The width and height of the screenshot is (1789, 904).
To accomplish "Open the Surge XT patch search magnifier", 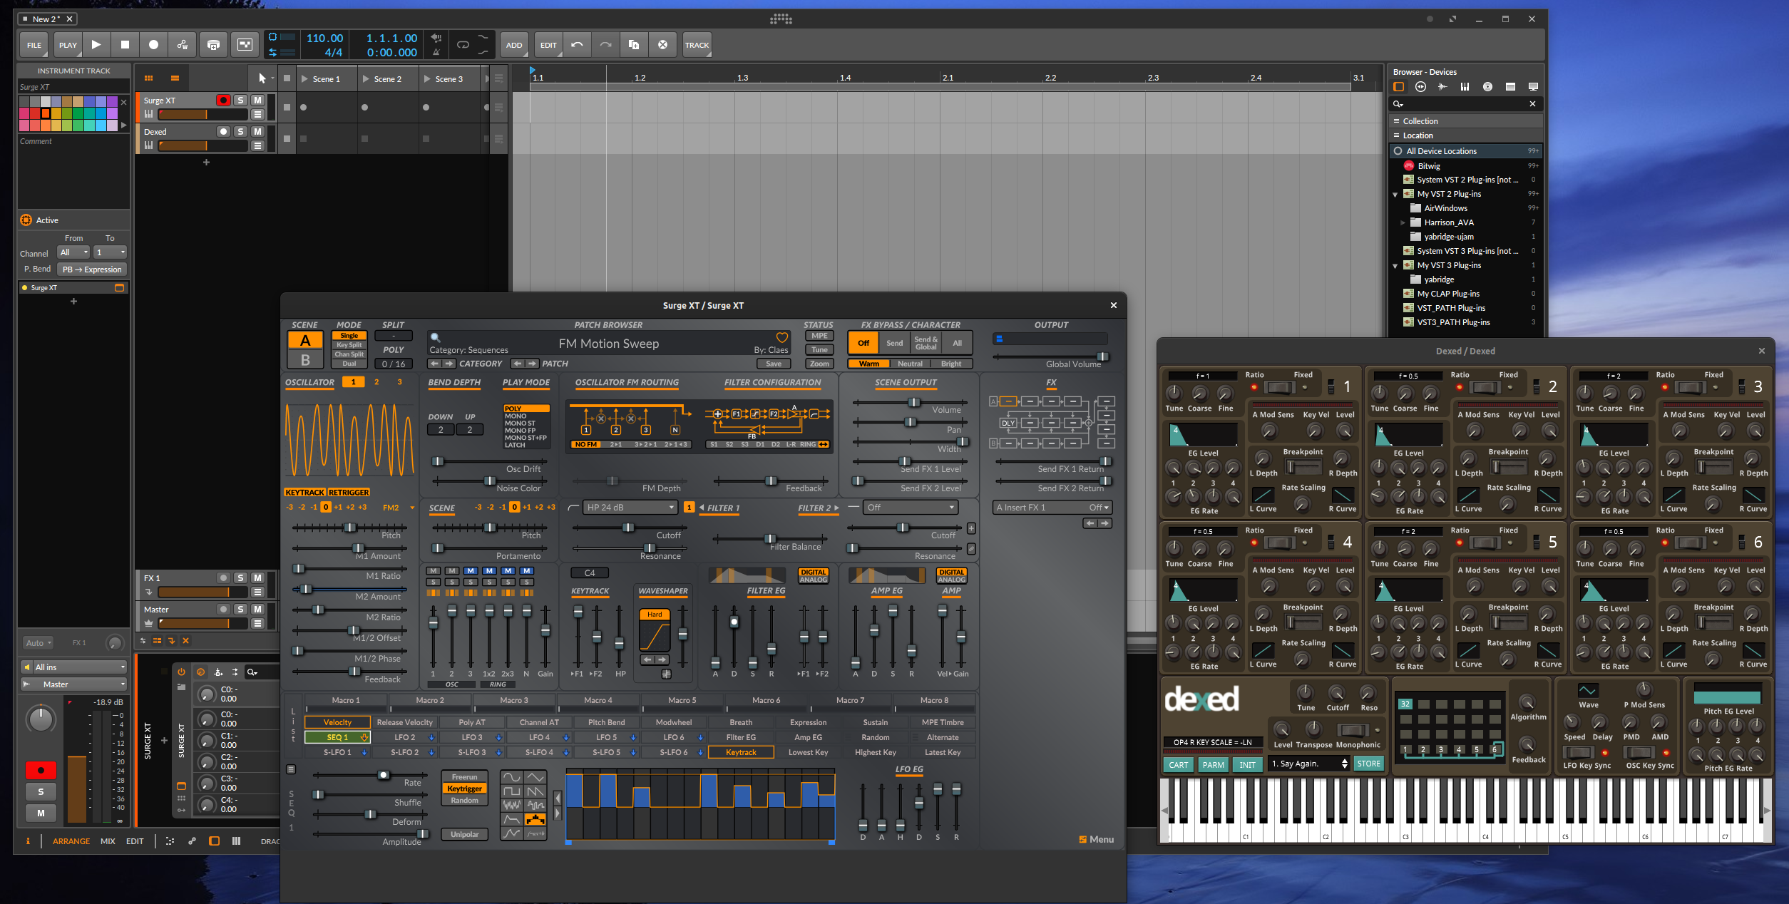I will [x=435, y=337].
